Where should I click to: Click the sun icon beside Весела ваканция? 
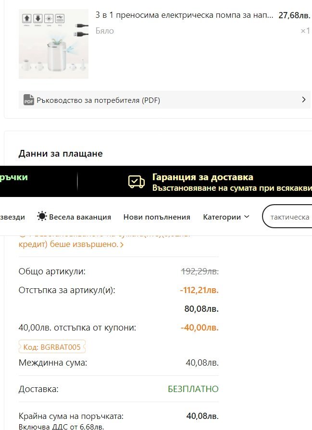[x=42, y=217]
